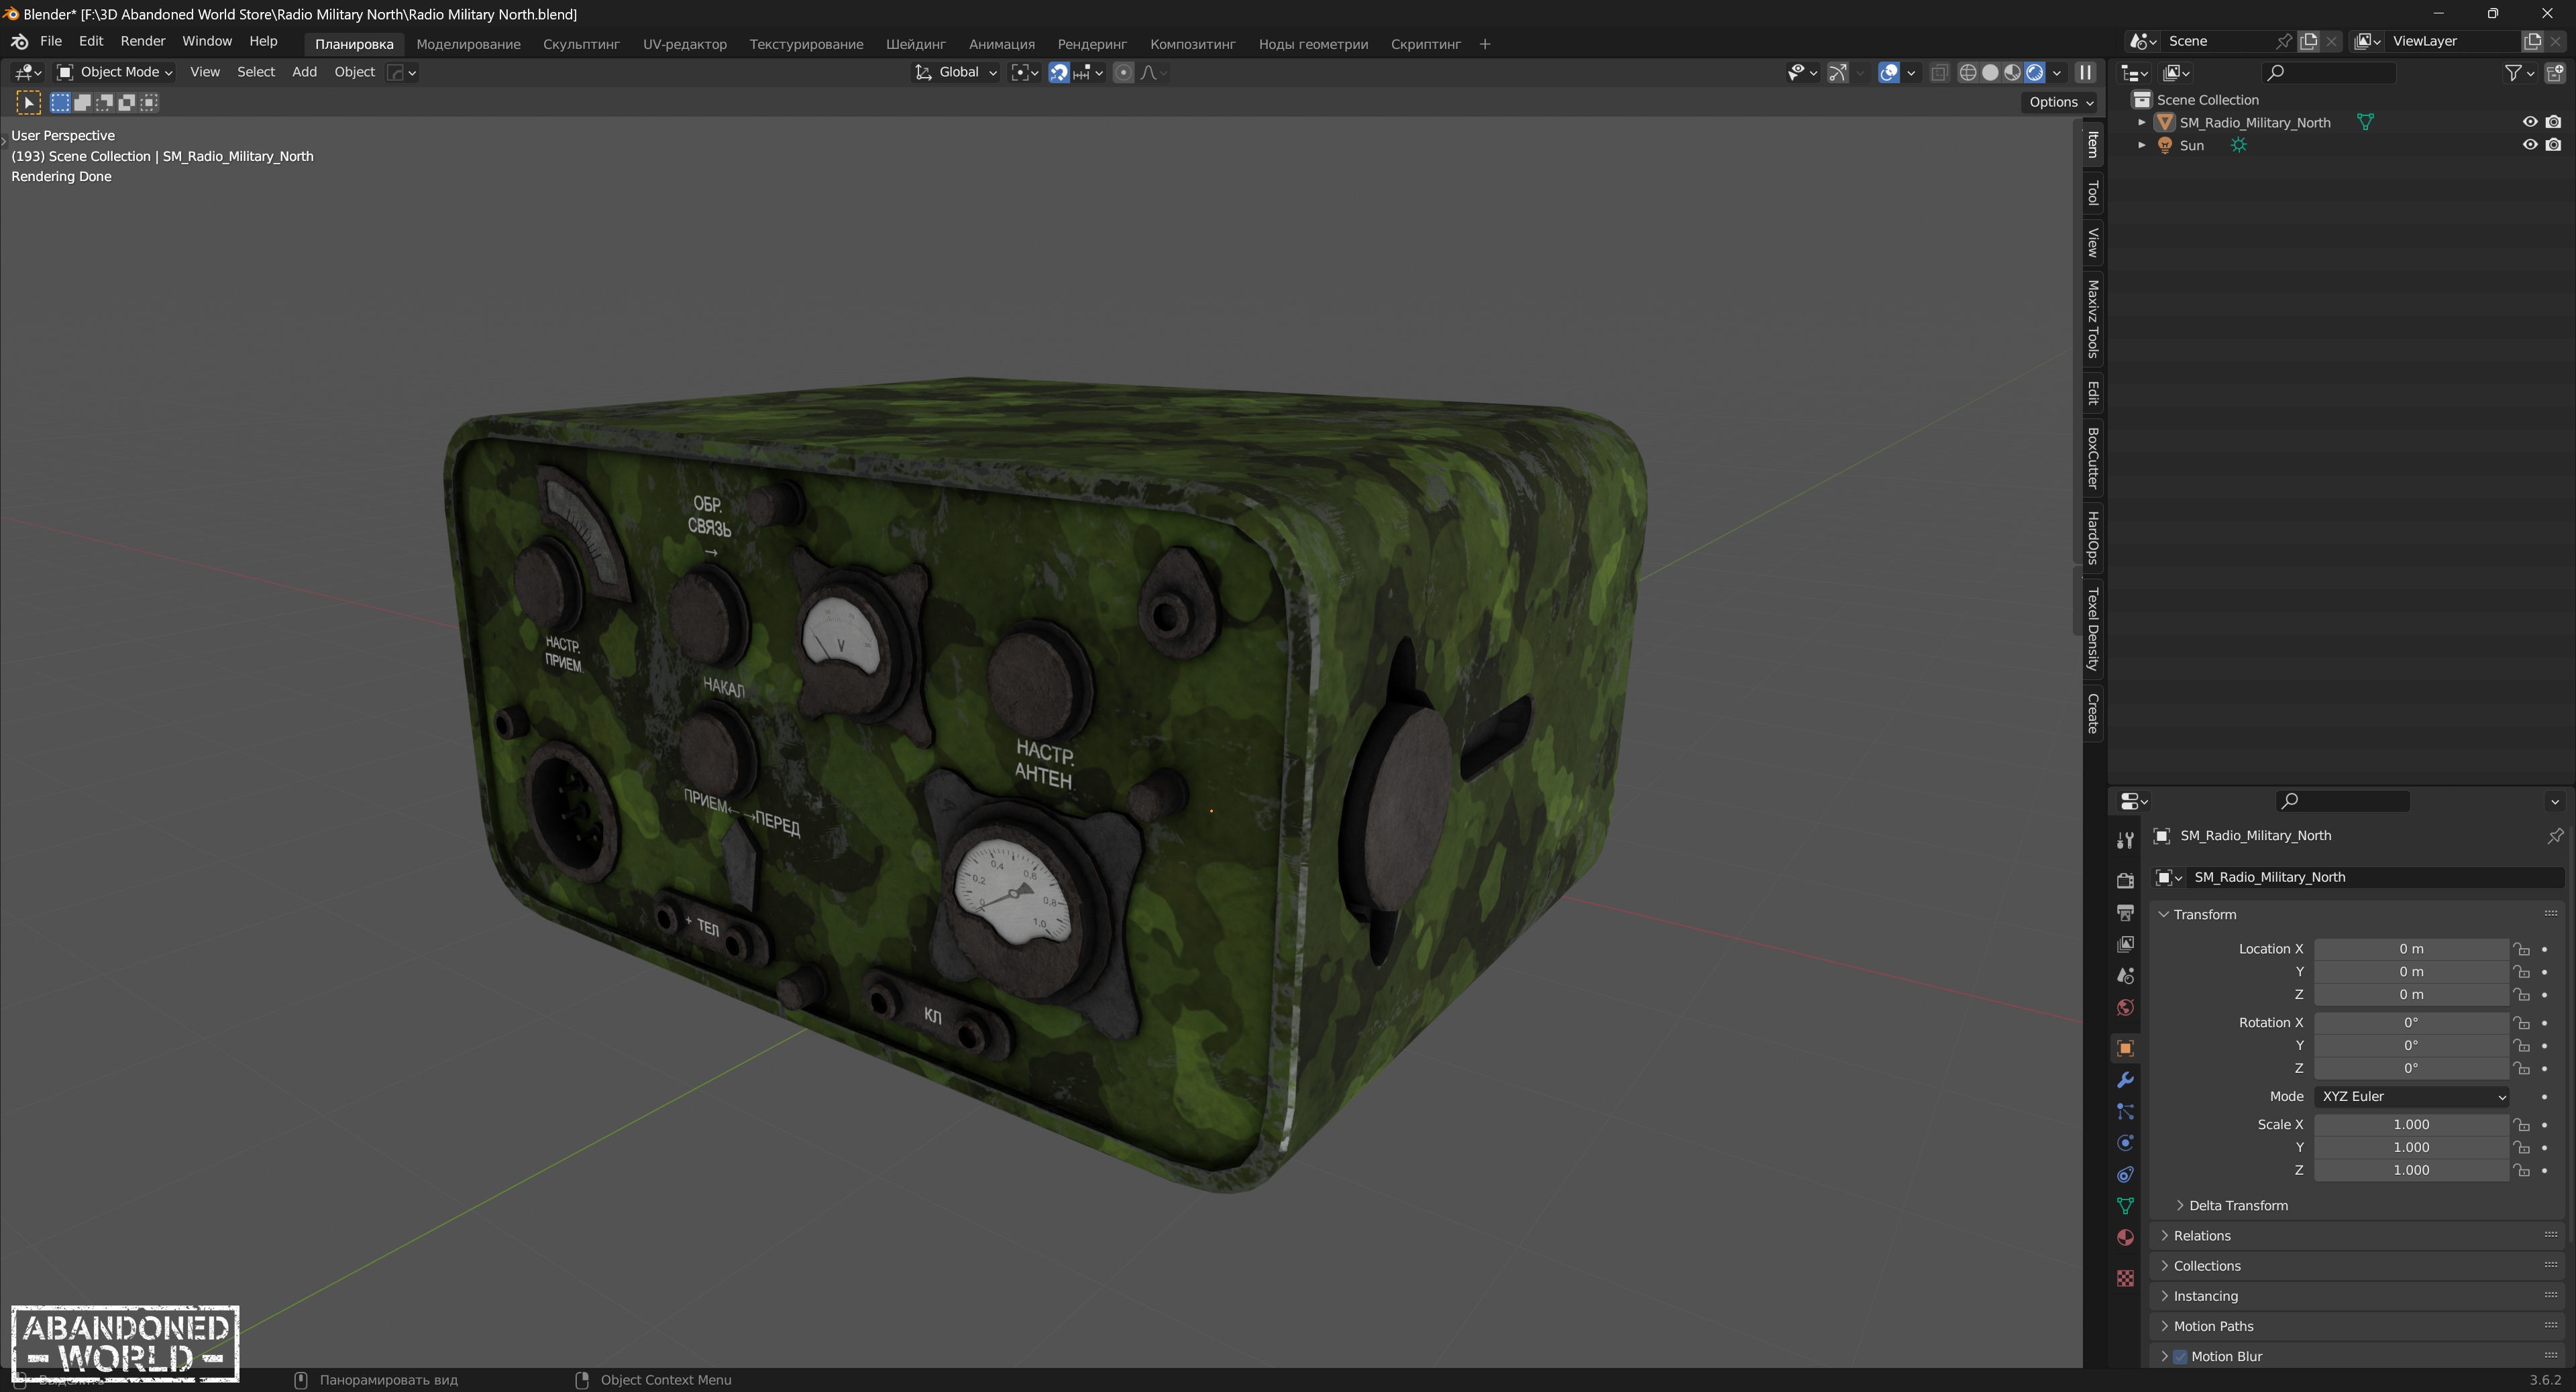Pin the properties editor context
The height and width of the screenshot is (1392, 2576).
click(2555, 835)
